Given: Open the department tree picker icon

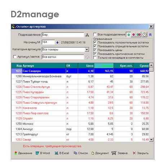Looking at the screenshot, I should [x=87, y=35].
